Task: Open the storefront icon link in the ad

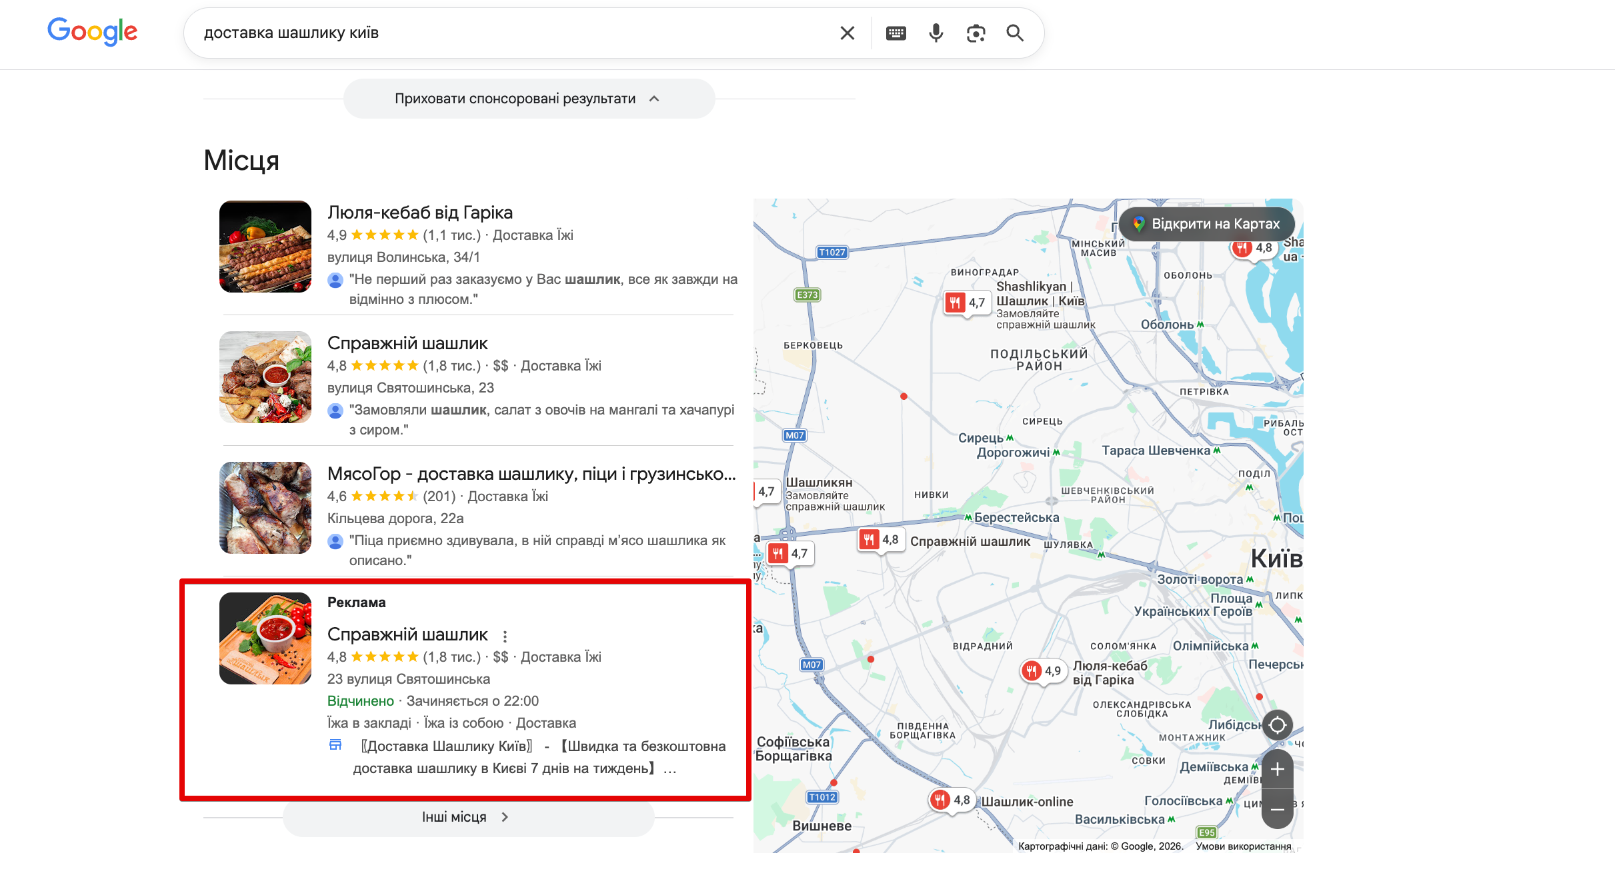Action: point(335,745)
